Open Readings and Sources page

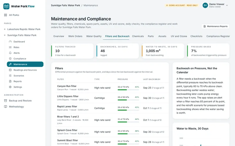pyautogui.click(x=25, y=70)
